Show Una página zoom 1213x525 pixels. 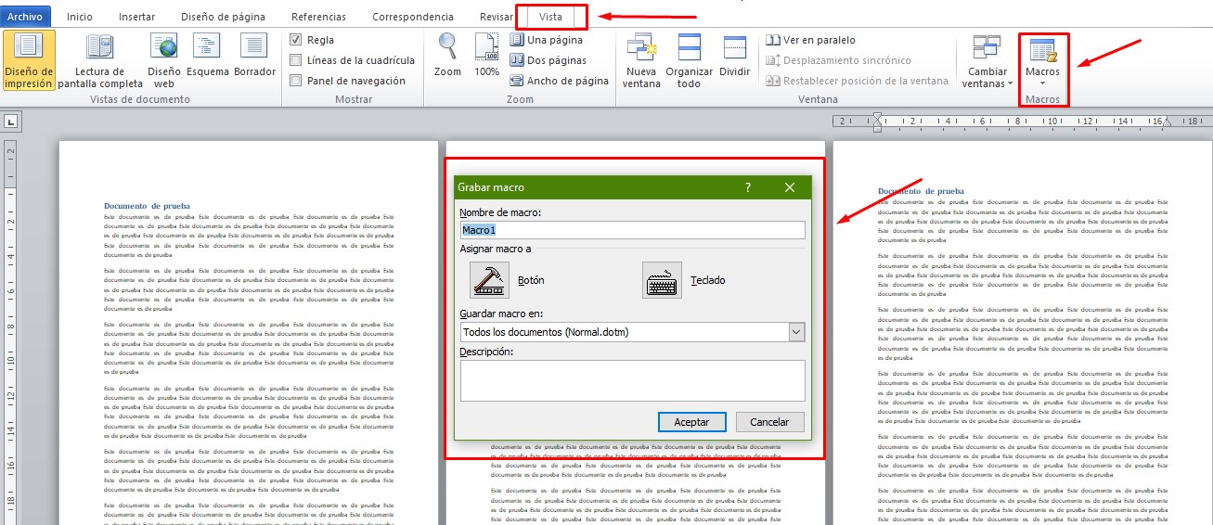click(546, 40)
